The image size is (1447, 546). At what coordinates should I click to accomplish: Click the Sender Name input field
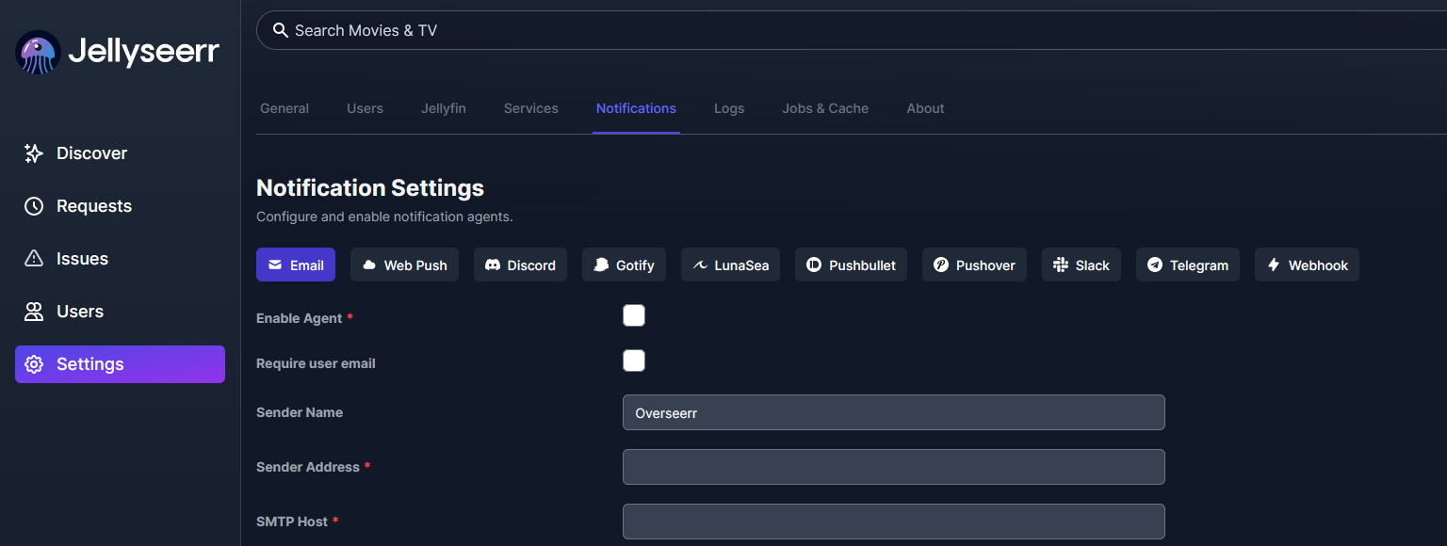894,412
